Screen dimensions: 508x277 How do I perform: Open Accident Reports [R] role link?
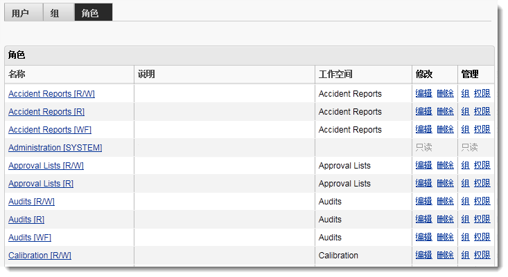pyautogui.click(x=46, y=112)
